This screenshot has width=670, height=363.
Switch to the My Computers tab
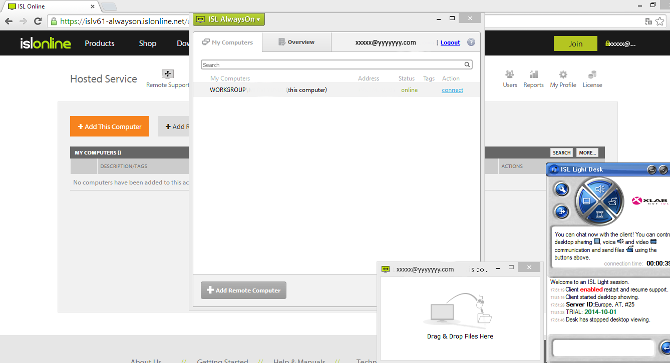click(x=227, y=42)
